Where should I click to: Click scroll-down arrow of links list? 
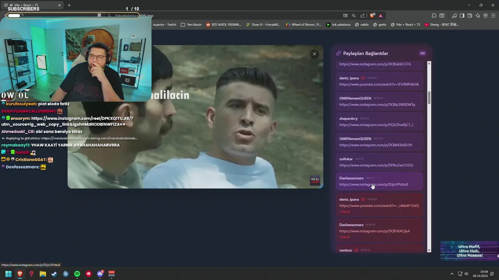point(429,250)
